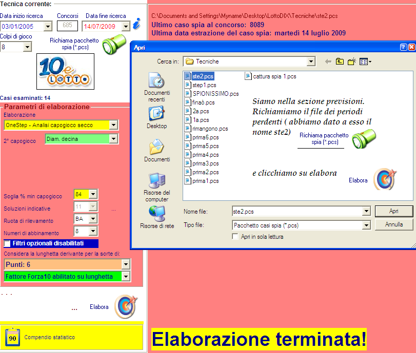Open the Data inizio ricerca date dropdown

(x=48, y=26)
